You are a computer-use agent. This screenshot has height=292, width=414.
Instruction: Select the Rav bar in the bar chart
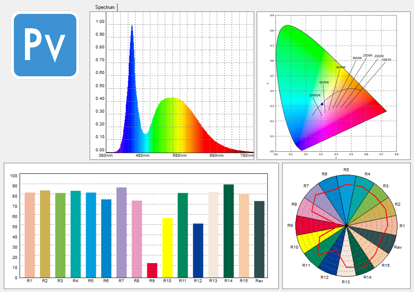pos(259,239)
